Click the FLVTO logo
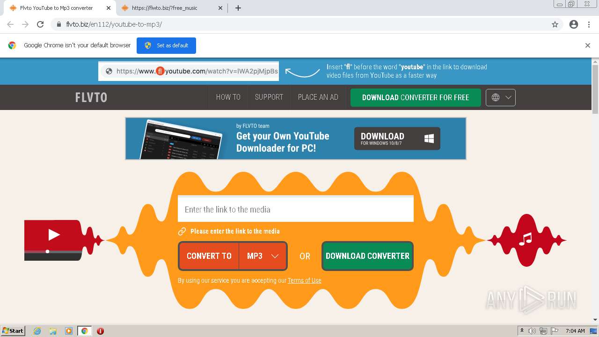Image resolution: width=599 pixels, height=337 pixels. pyautogui.click(x=91, y=97)
